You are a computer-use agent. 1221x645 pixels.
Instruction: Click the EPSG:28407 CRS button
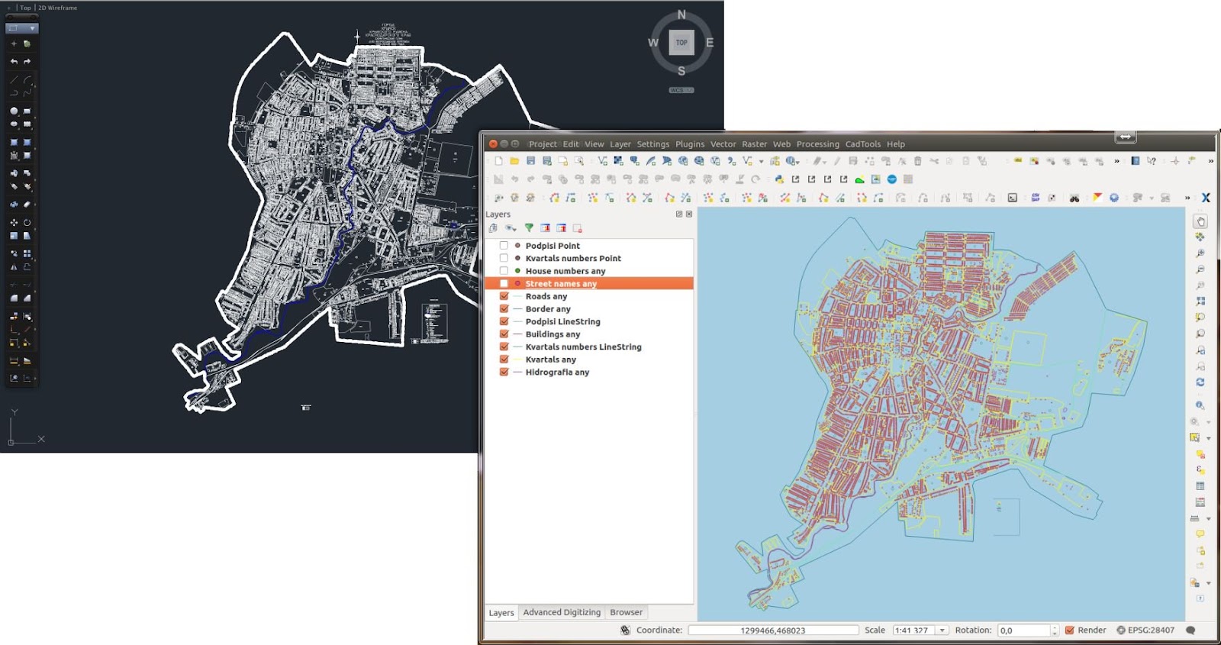[1145, 630]
